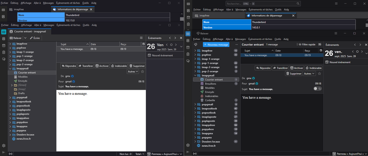Open the Brouillons folder
The width and height of the screenshot is (368, 156).
[210, 84]
